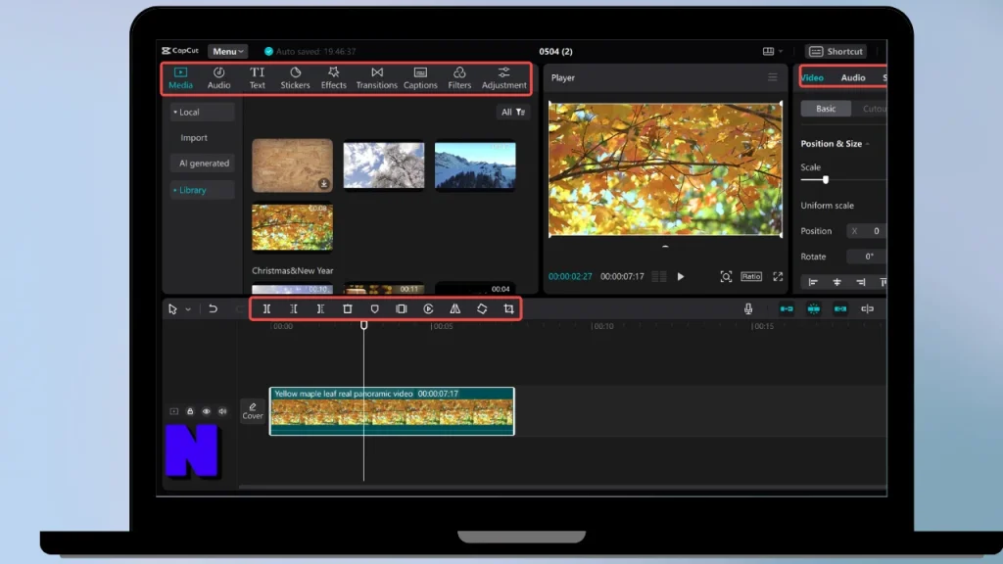Mute the video track with the speaker icon
The height and width of the screenshot is (564, 1003).
pyautogui.click(x=222, y=411)
